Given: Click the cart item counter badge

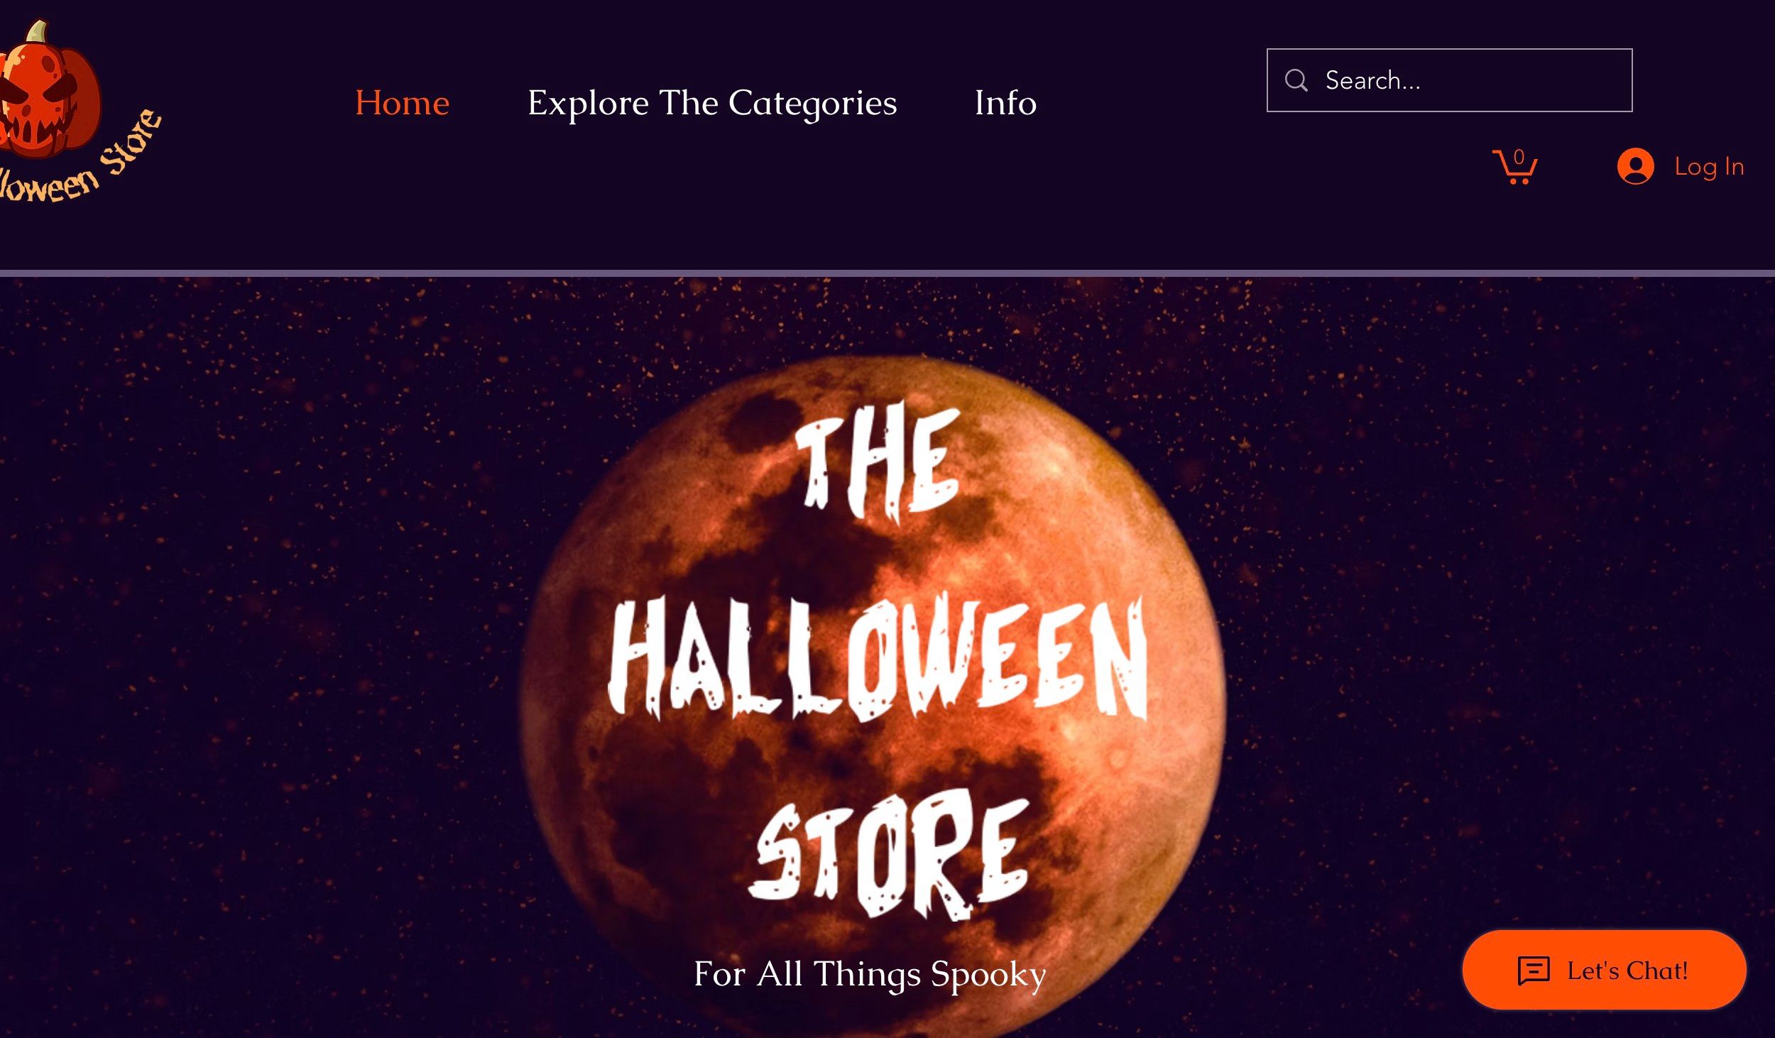Looking at the screenshot, I should 1520,158.
